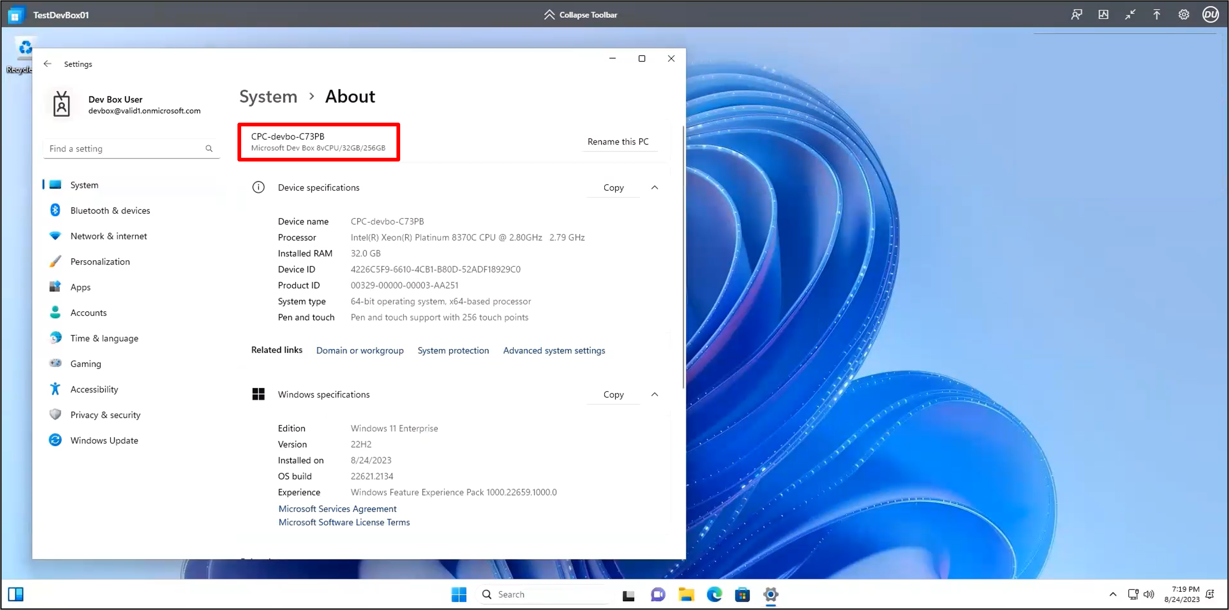The width and height of the screenshot is (1229, 610).
Task: Click the pin-up arrow icon in remote toolbar
Action: click(x=1156, y=15)
